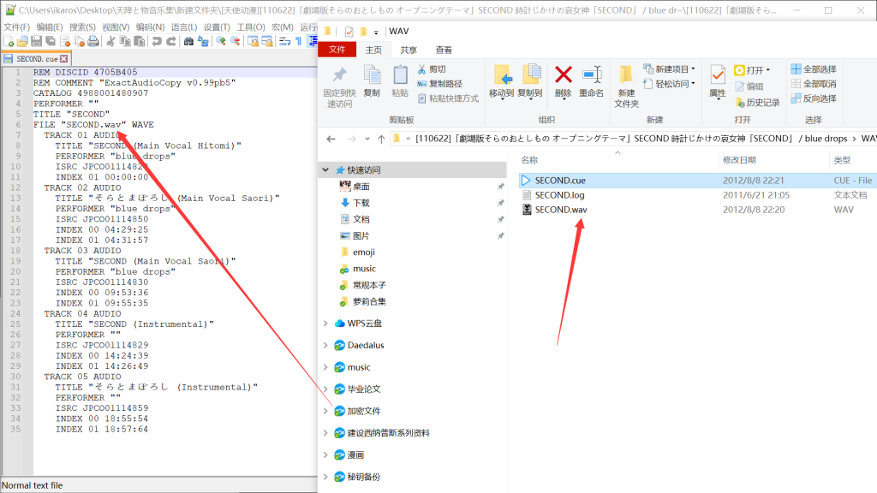Screen dimensions: 877x493
Task: Collapse the 快速访问 tree node
Action: coord(325,169)
